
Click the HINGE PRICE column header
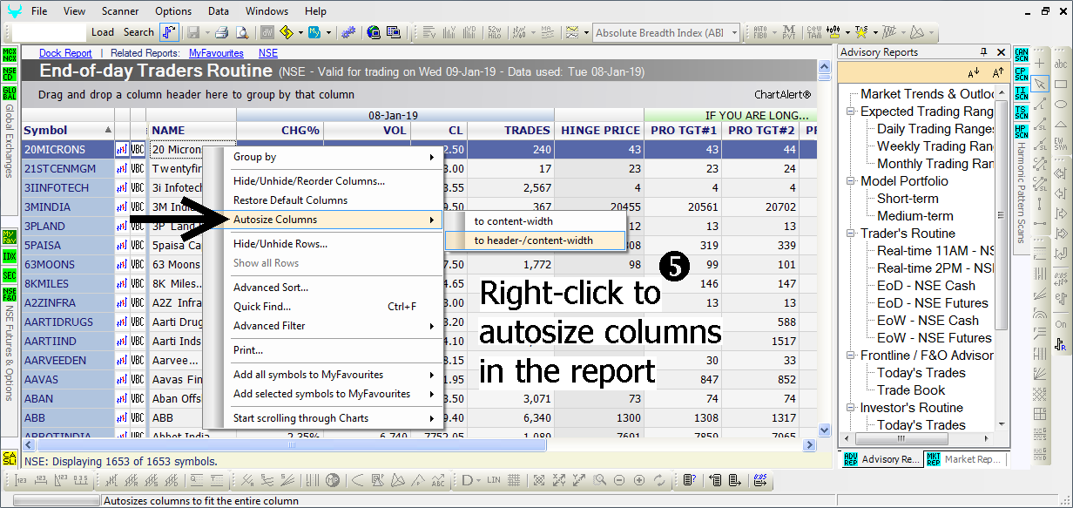click(601, 131)
